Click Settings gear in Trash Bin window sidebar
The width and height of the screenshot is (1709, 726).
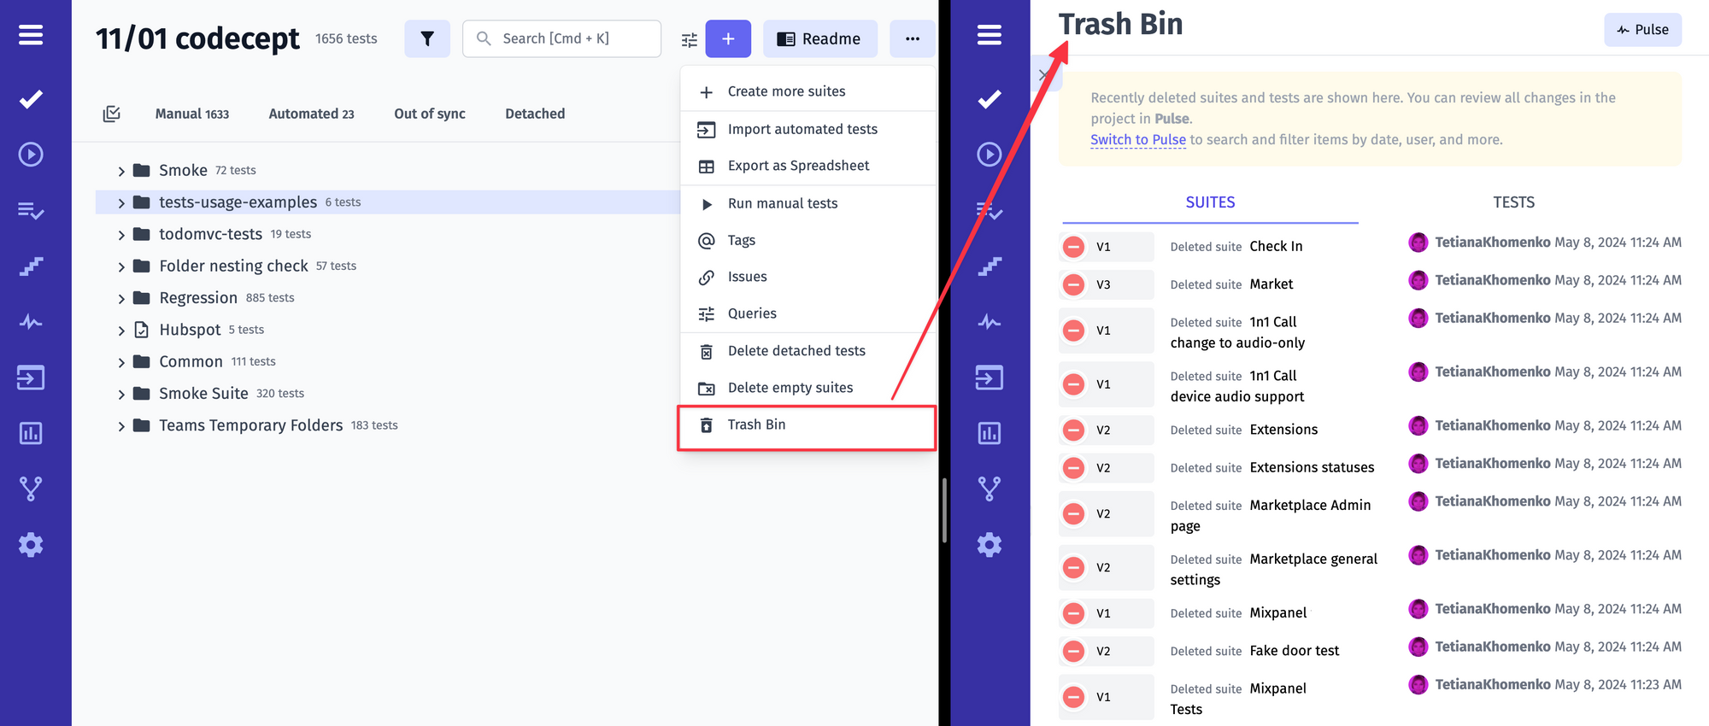coord(990,545)
